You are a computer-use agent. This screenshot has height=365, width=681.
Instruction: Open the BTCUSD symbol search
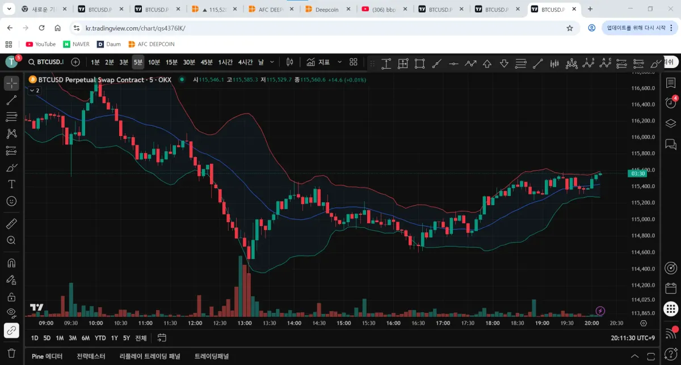coord(45,62)
